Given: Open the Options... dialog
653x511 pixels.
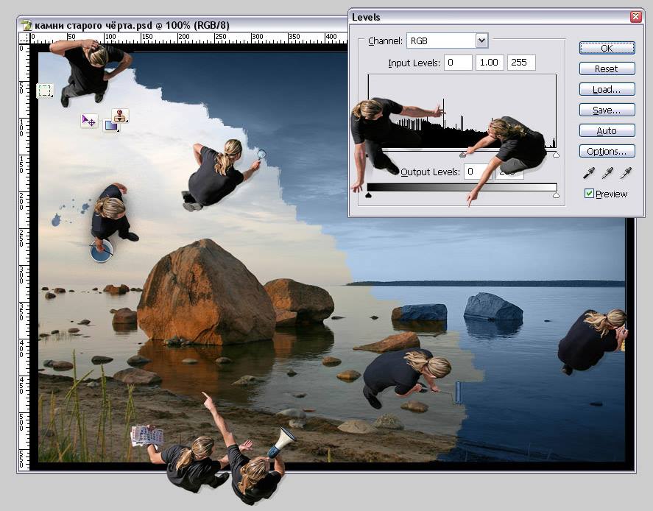Looking at the screenshot, I should [606, 151].
